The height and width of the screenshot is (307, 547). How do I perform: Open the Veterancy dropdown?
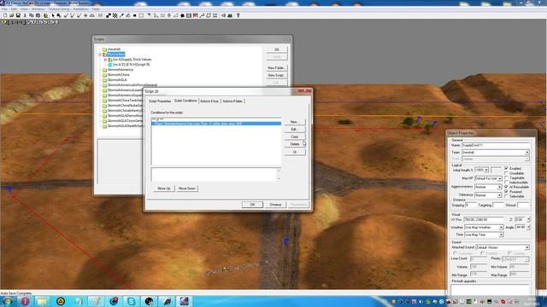pyautogui.click(x=499, y=195)
